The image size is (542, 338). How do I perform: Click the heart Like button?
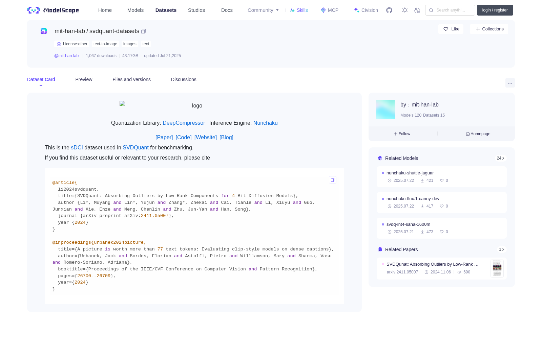tap(451, 29)
